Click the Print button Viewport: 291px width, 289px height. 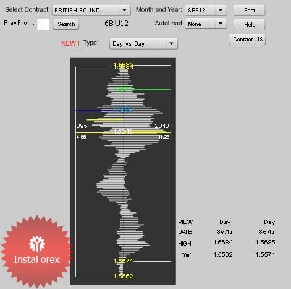249,11
